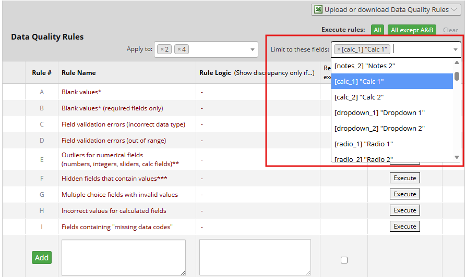The width and height of the screenshot is (466, 277).
Task: Open the Apply to dropdown arrow
Action: point(253,49)
